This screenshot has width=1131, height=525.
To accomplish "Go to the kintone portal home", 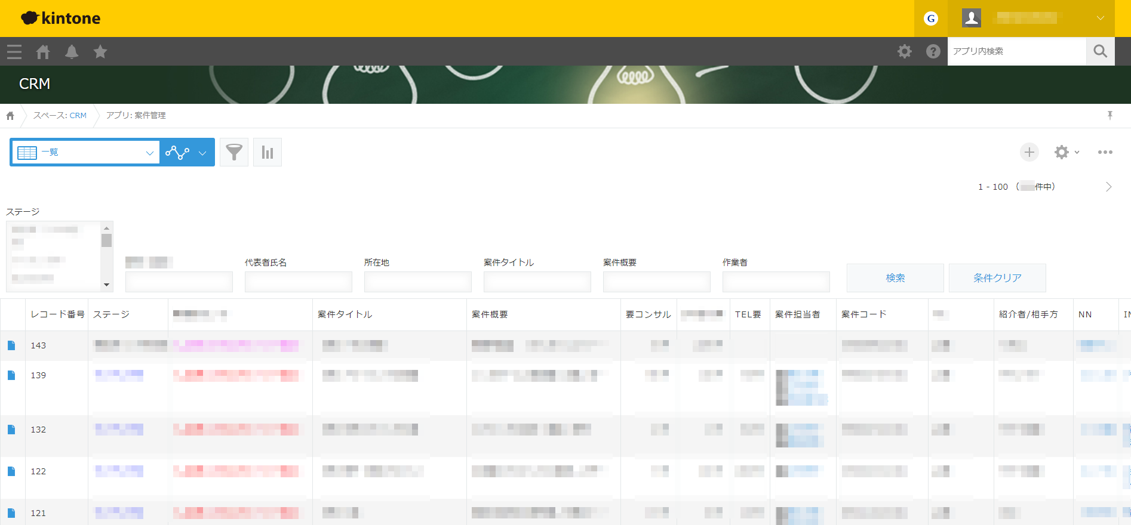I will (x=43, y=52).
